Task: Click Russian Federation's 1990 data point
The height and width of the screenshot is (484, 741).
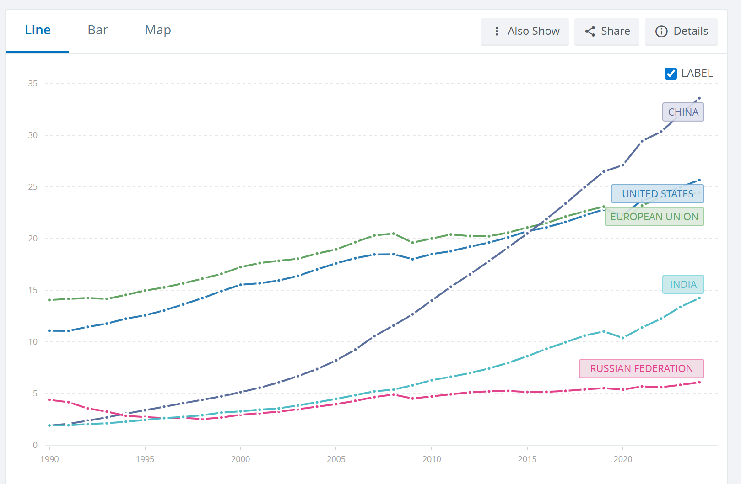Action: pyautogui.click(x=49, y=400)
